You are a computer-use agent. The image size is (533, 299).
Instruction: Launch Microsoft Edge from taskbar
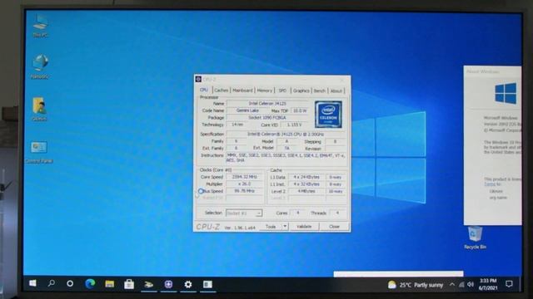[90, 284]
